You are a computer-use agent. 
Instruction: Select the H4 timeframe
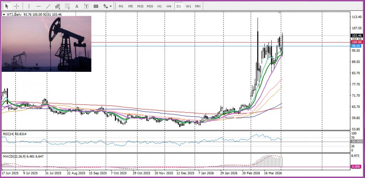point(169,6)
